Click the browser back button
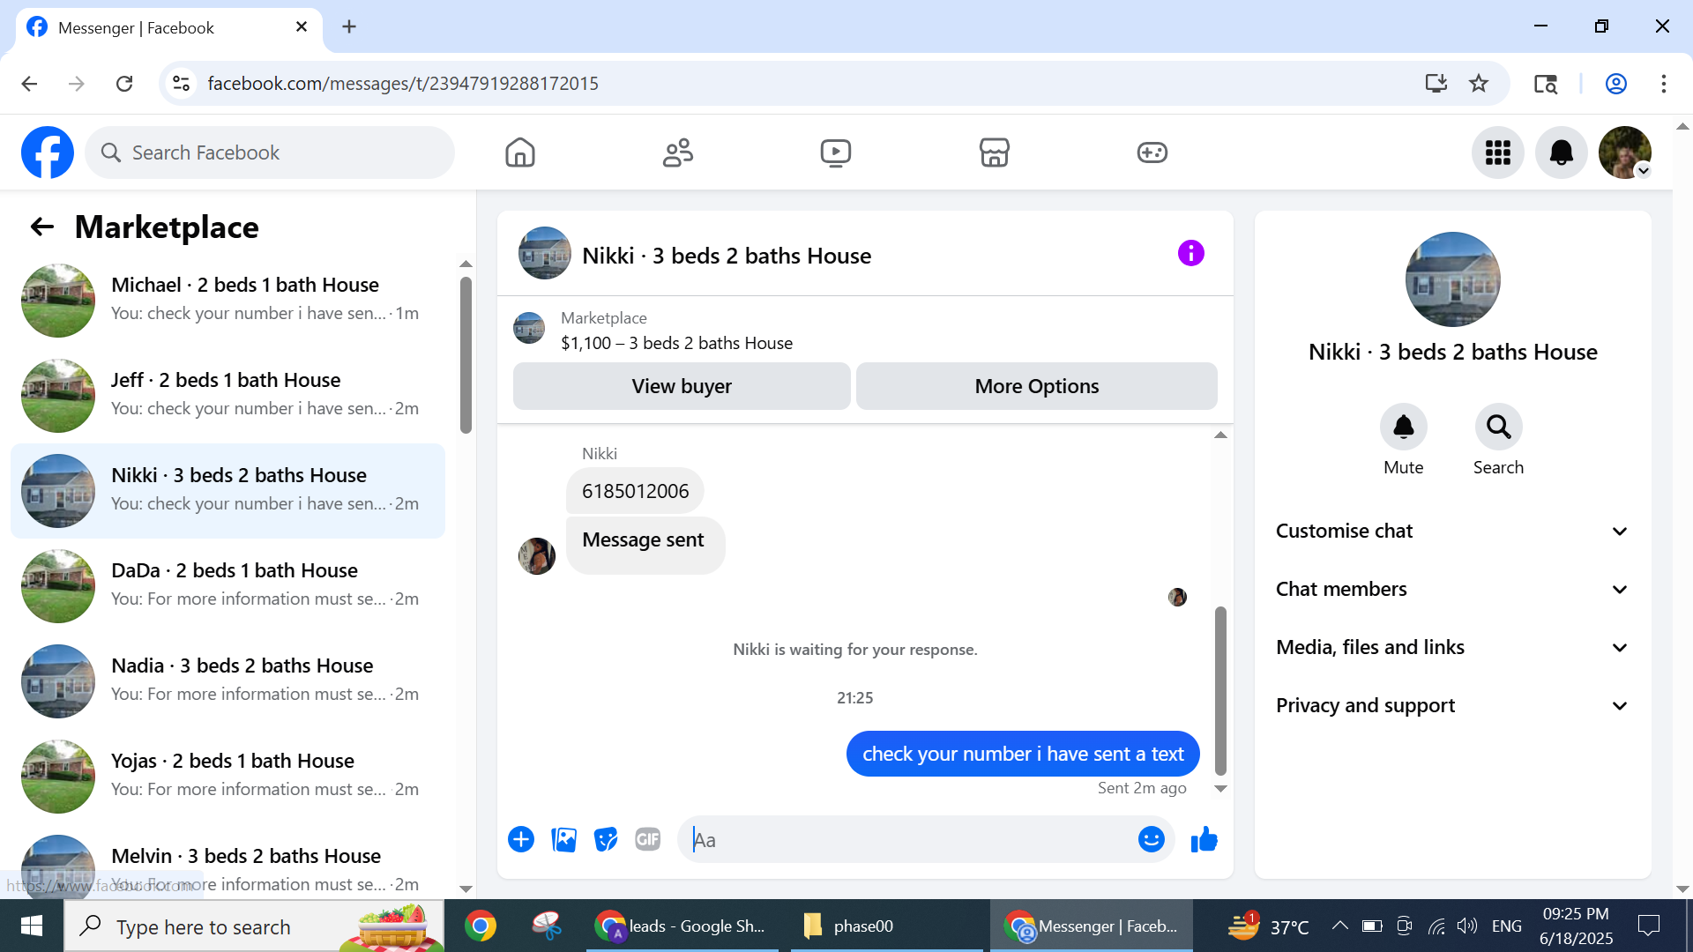This screenshot has height=952, width=1693. (x=29, y=84)
